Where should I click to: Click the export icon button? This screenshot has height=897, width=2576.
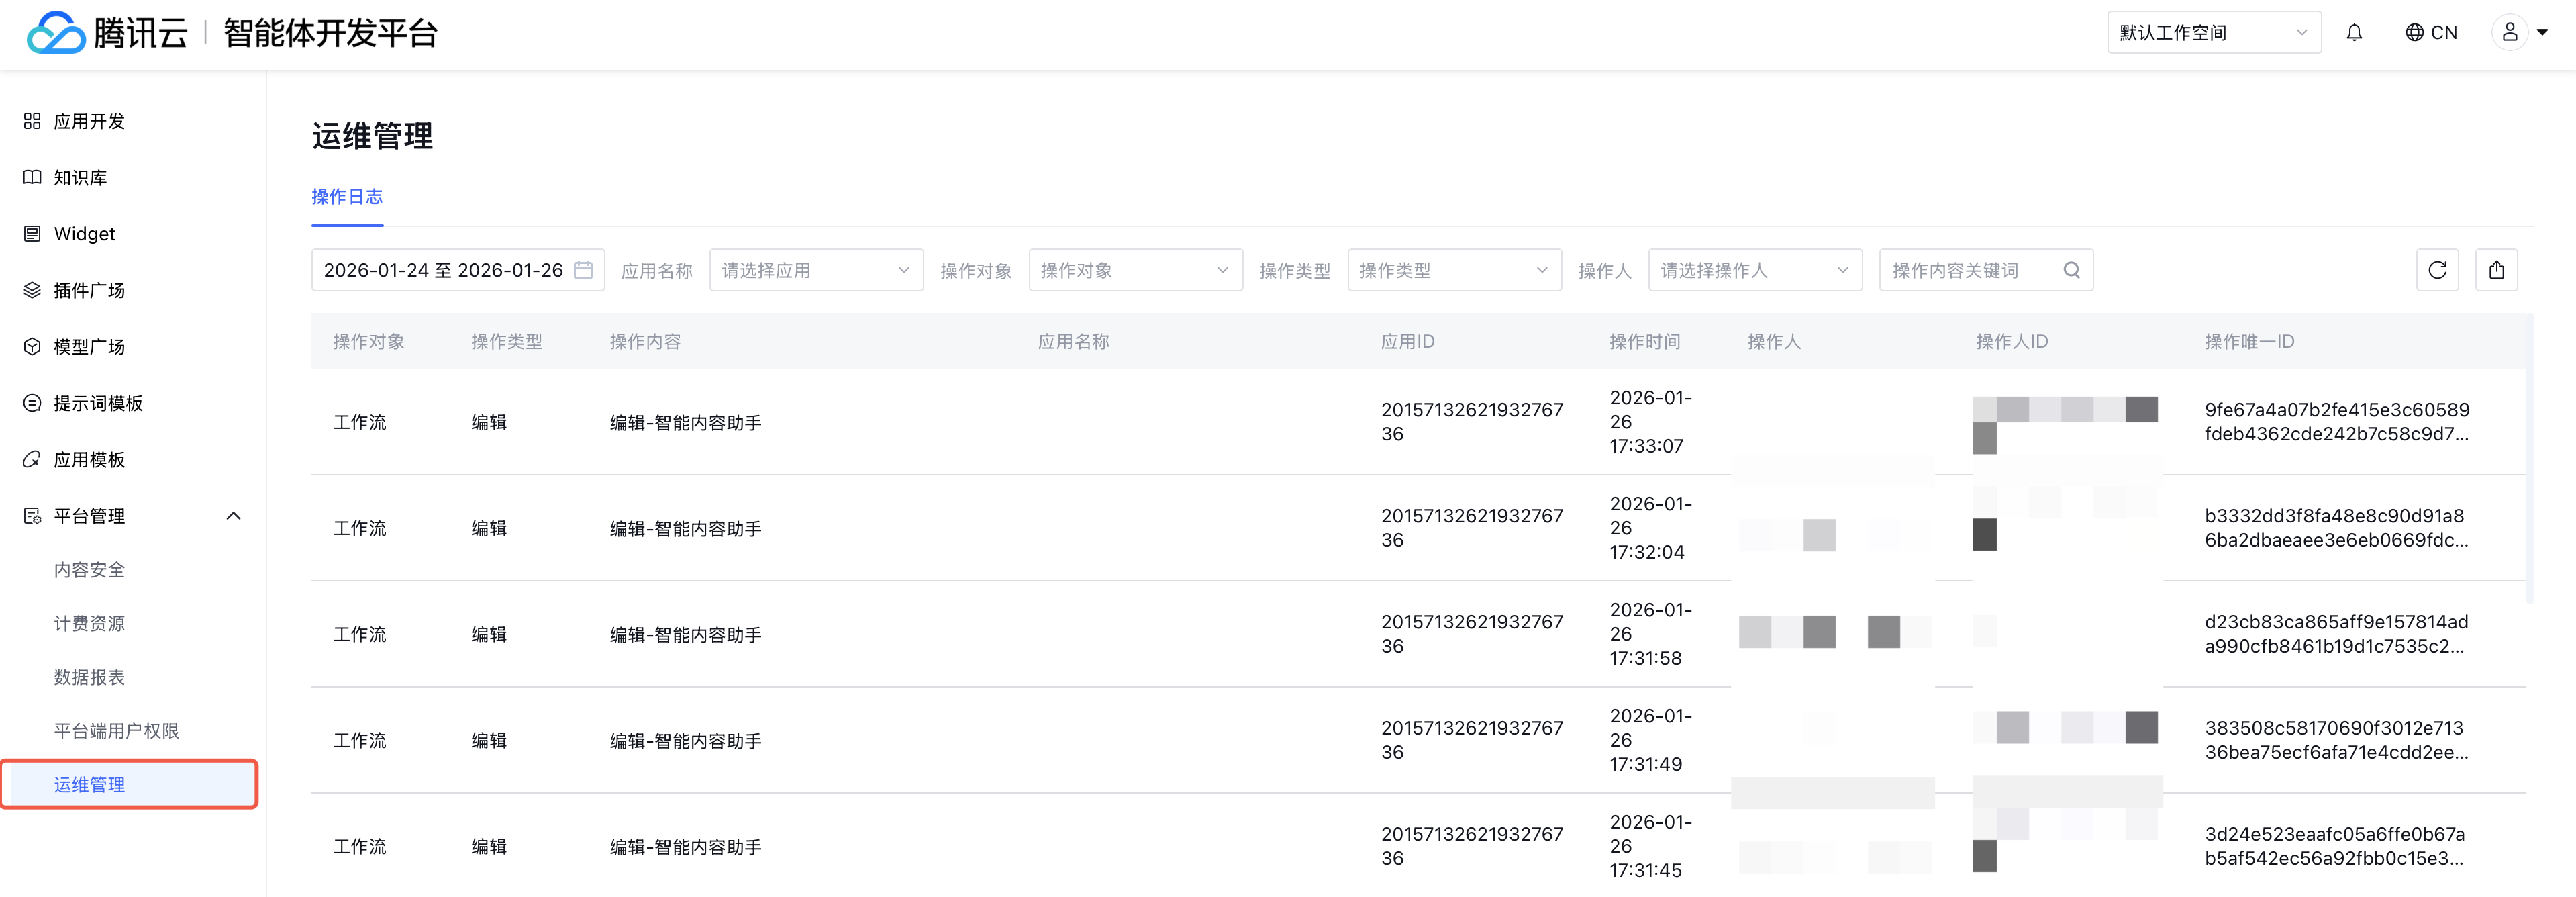(2496, 270)
